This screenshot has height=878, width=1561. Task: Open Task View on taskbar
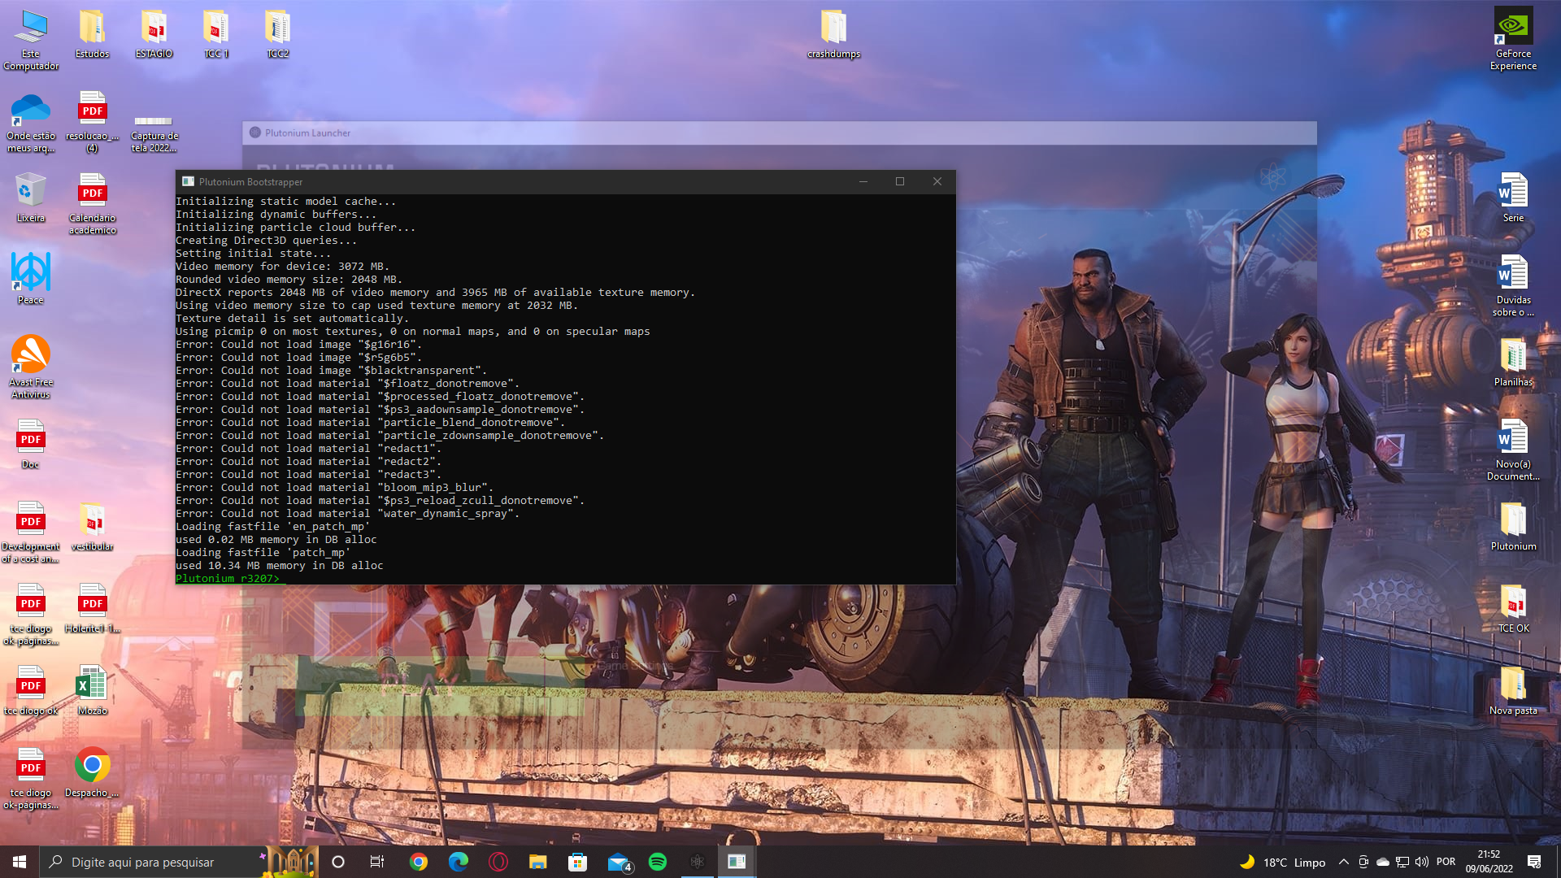(377, 862)
